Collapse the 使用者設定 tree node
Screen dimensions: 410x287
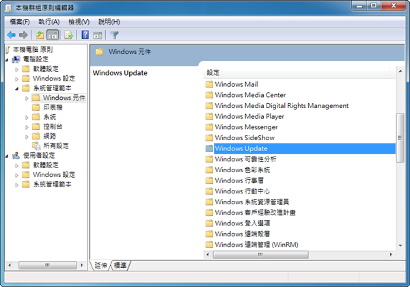pyautogui.click(x=7, y=156)
